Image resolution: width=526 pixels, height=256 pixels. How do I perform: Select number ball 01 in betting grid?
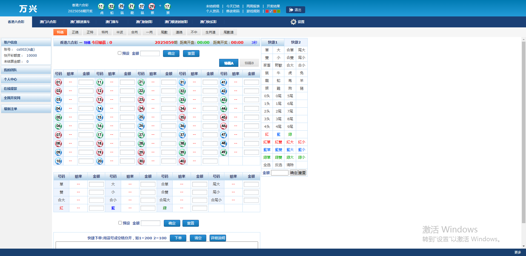tap(58, 82)
